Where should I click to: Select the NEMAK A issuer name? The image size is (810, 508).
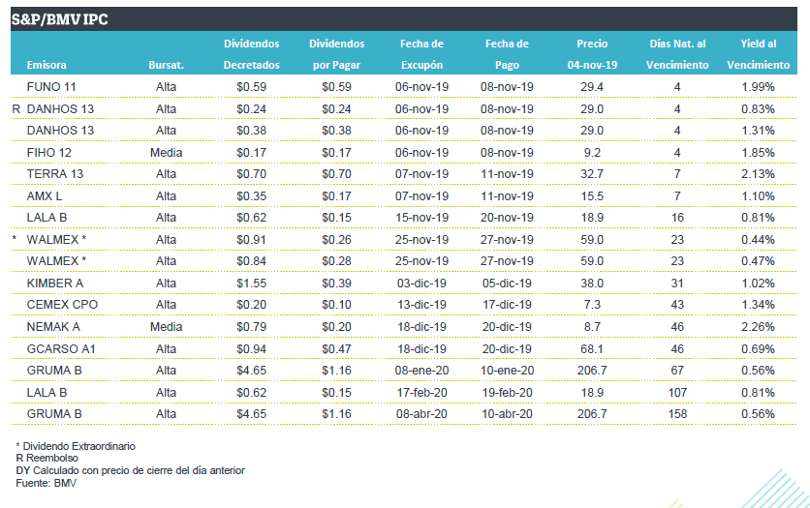tap(53, 327)
